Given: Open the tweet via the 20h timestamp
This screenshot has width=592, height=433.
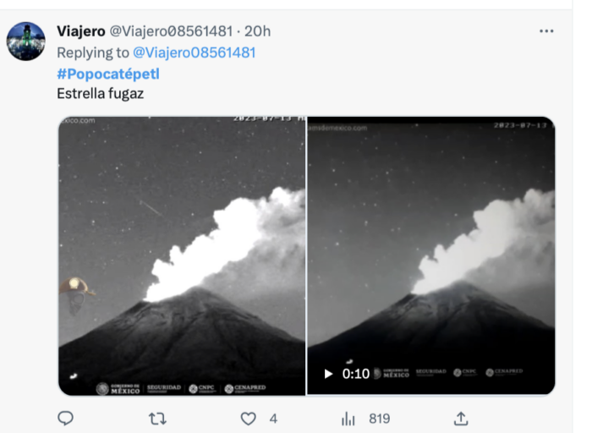Looking at the screenshot, I should click(256, 31).
